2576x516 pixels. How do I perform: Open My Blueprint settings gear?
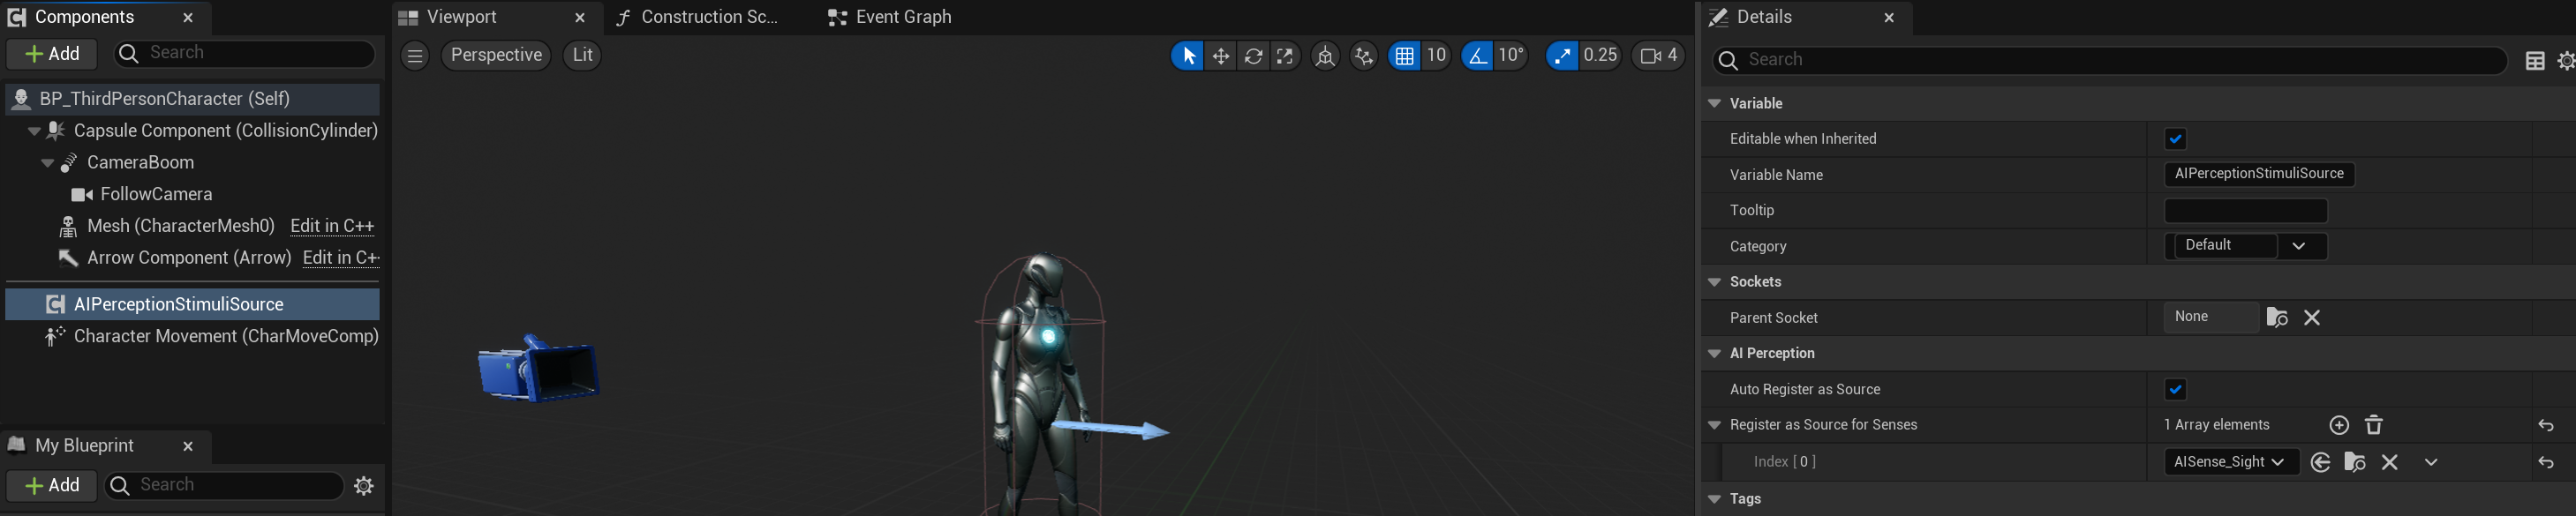click(x=364, y=486)
